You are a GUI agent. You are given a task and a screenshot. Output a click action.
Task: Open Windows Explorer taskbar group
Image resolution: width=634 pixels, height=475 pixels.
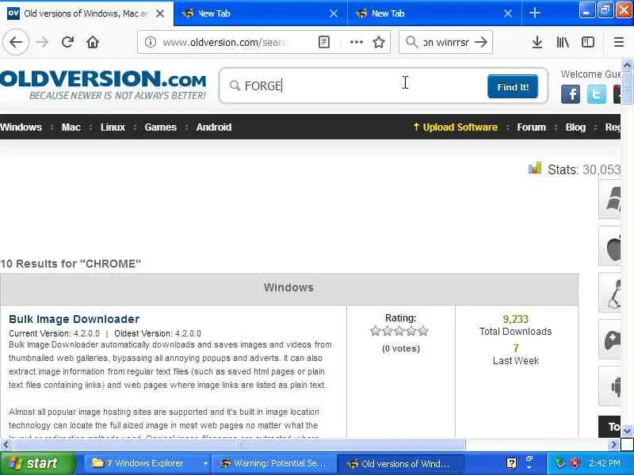pyautogui.click(x=148, y=463)
